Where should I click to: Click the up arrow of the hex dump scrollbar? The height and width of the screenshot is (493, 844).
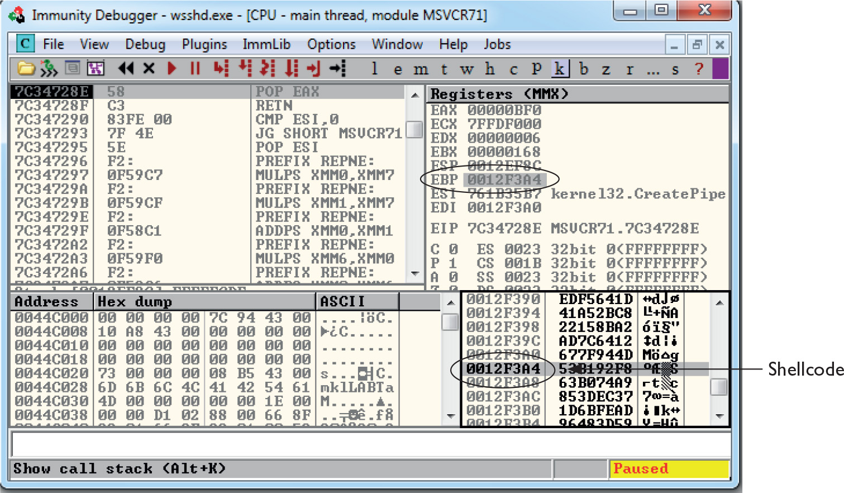pyautogui.click(x=450, y=302)
